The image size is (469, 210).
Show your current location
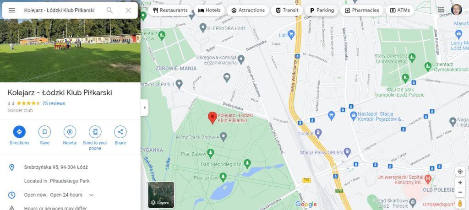[460, 172]
